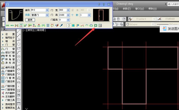Run the 内外翻转 command
The width and height of the screenshot is (179, 110).
8,93
